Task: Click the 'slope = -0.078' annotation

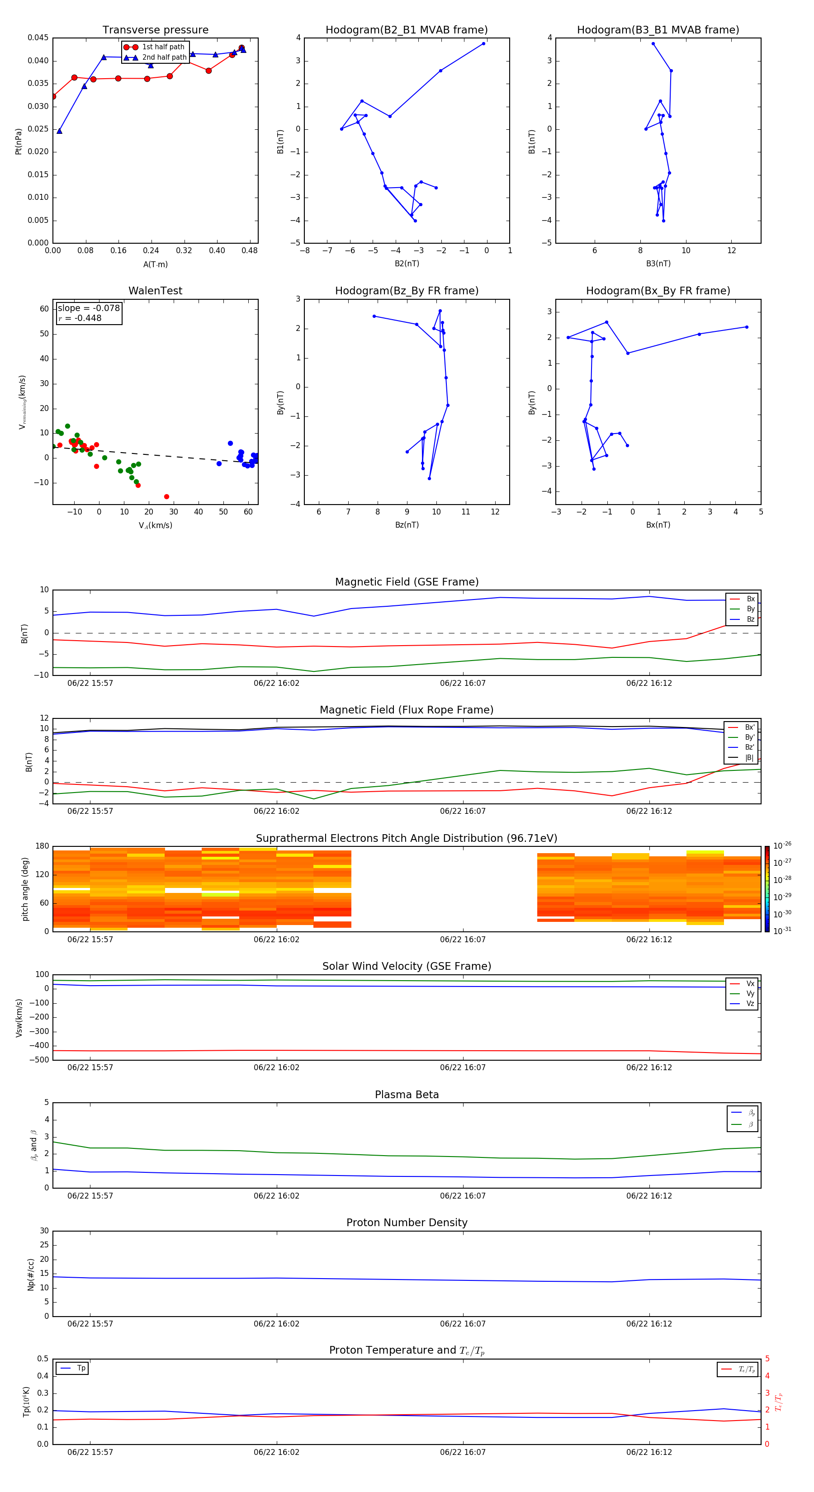Action: click(x=89, y=308)
